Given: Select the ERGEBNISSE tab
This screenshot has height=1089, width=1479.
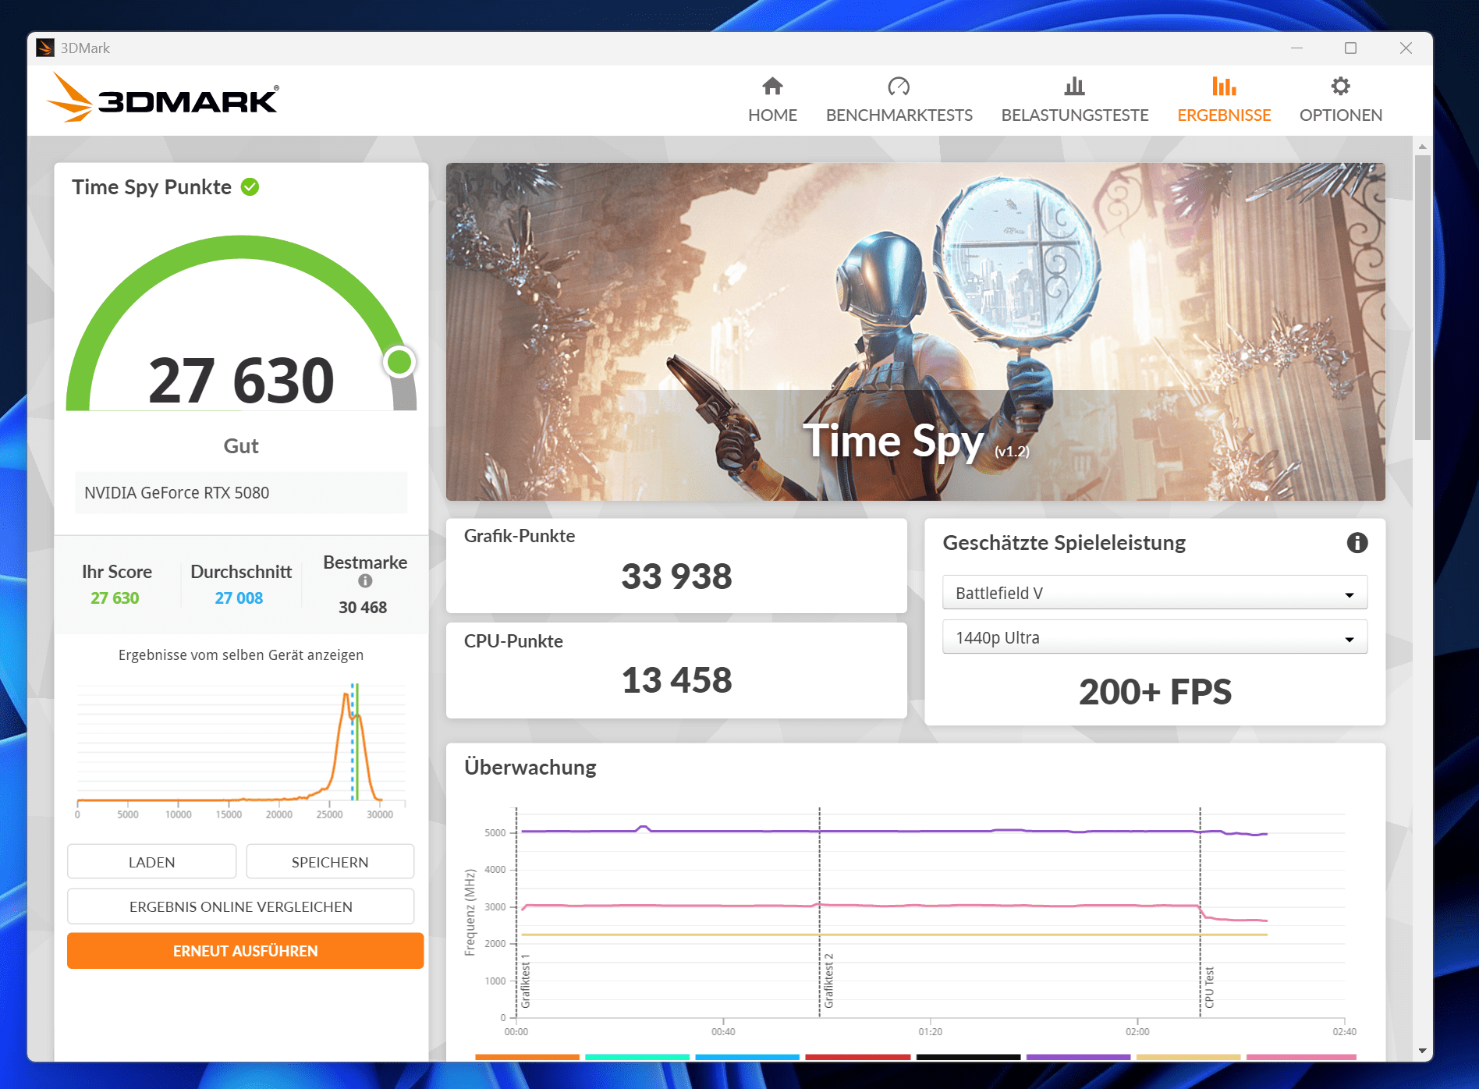Looking at the screenshot, I should tap(1224, 101).
